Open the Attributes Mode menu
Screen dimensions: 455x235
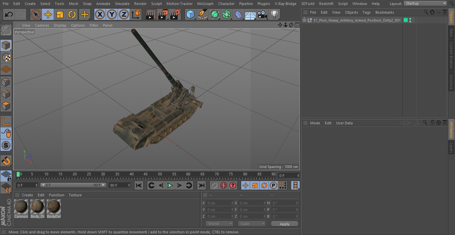click(315, 123)
